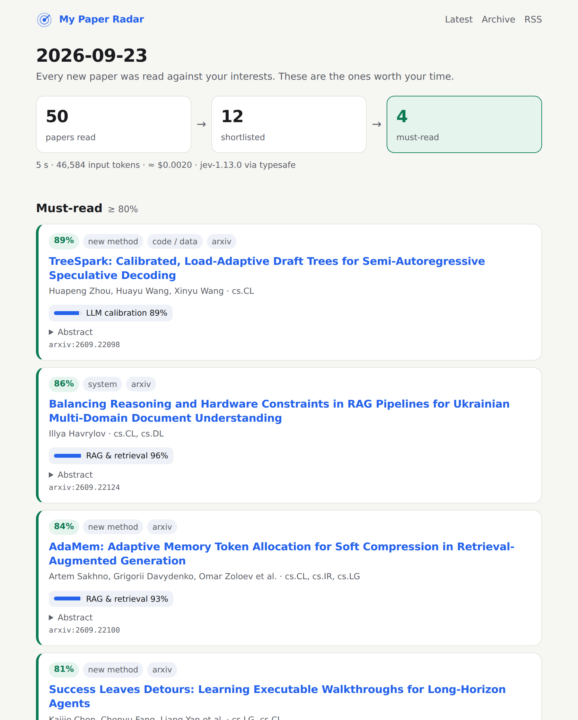Go to the Latest nav item
This screenshot has width=578, height=720.
459,19
